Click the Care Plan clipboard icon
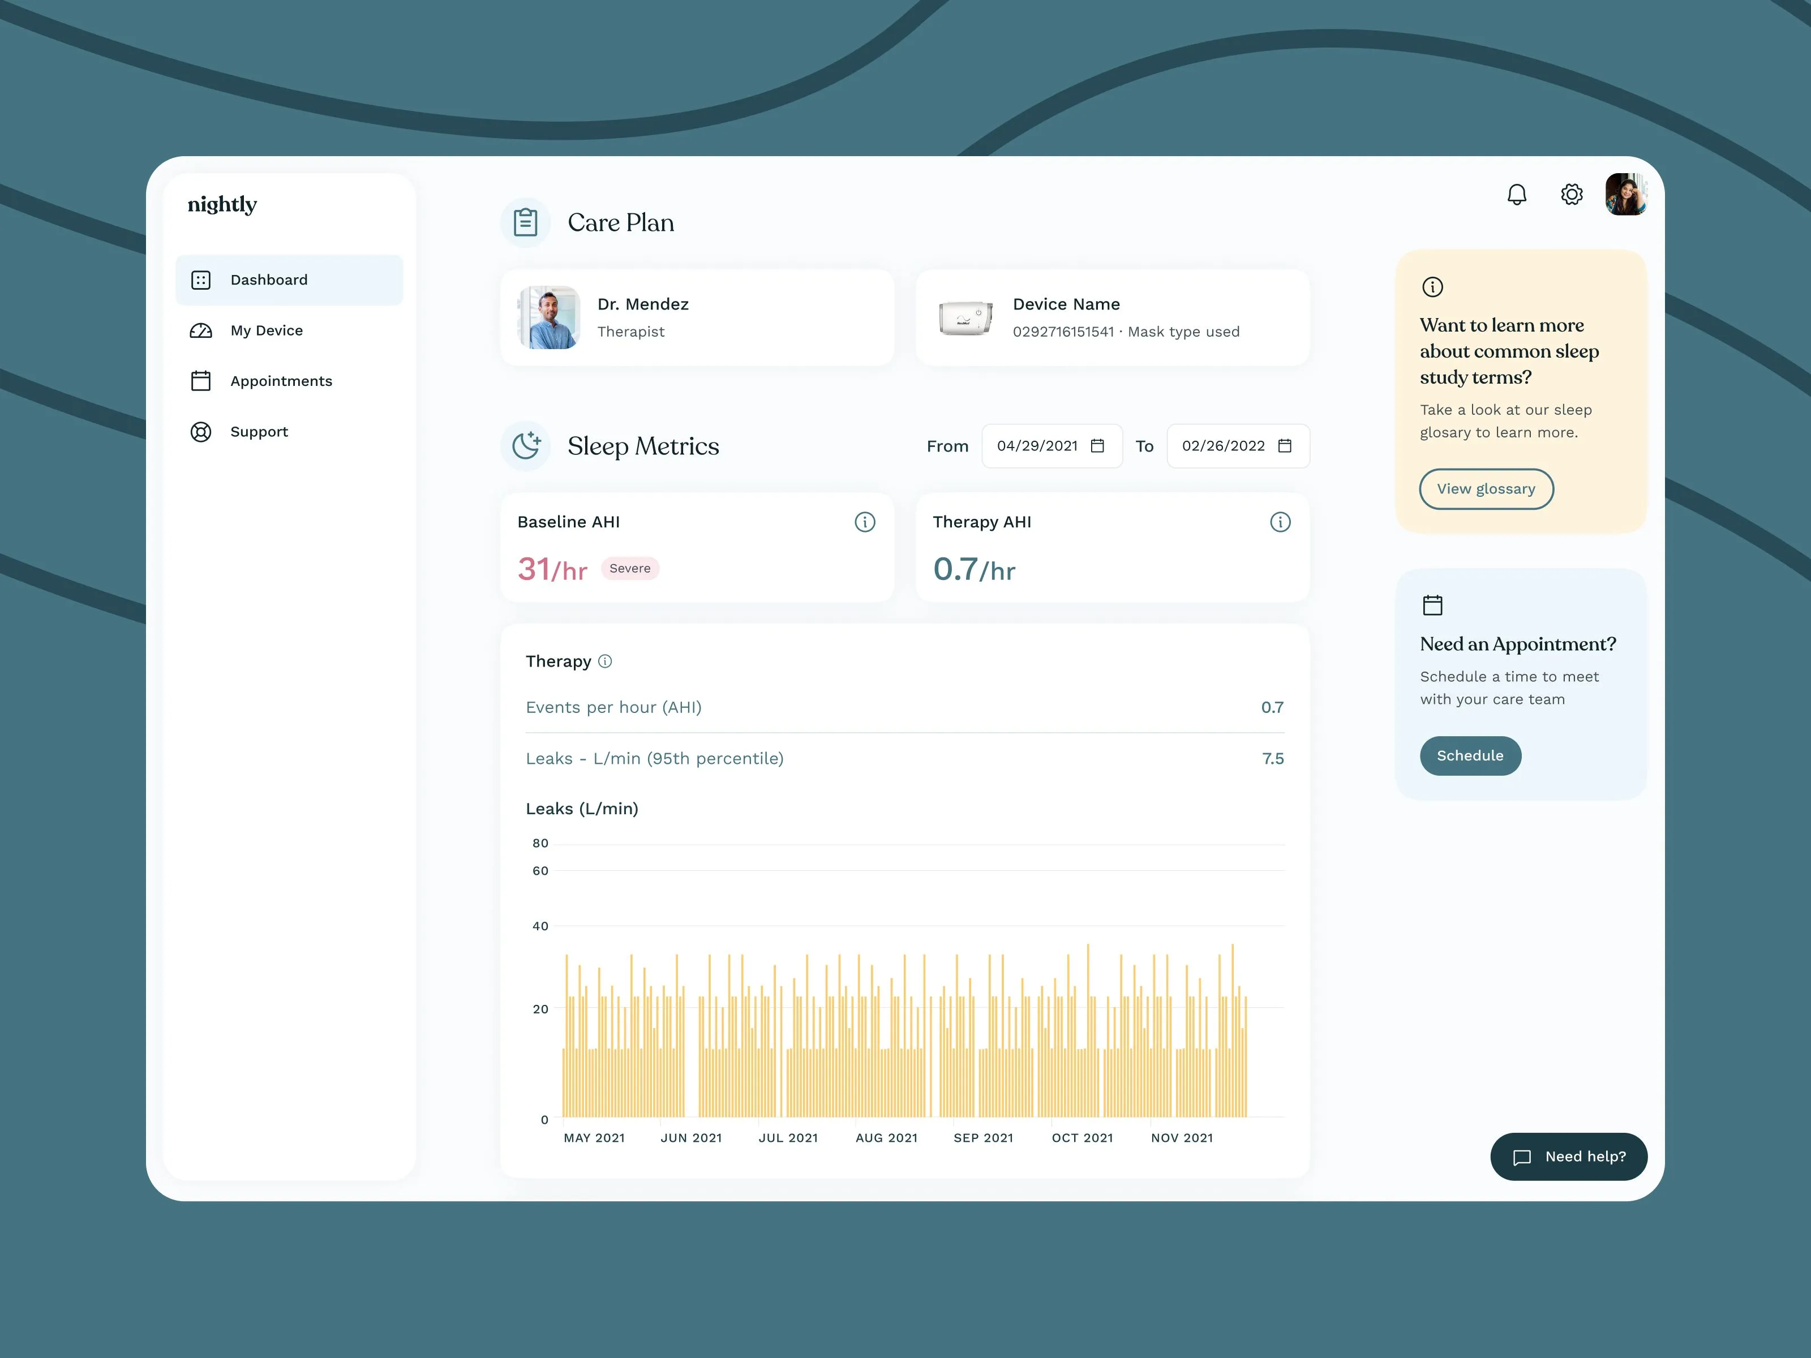This screenshot has width=1811, height=1358. click(x=526, y=222)
